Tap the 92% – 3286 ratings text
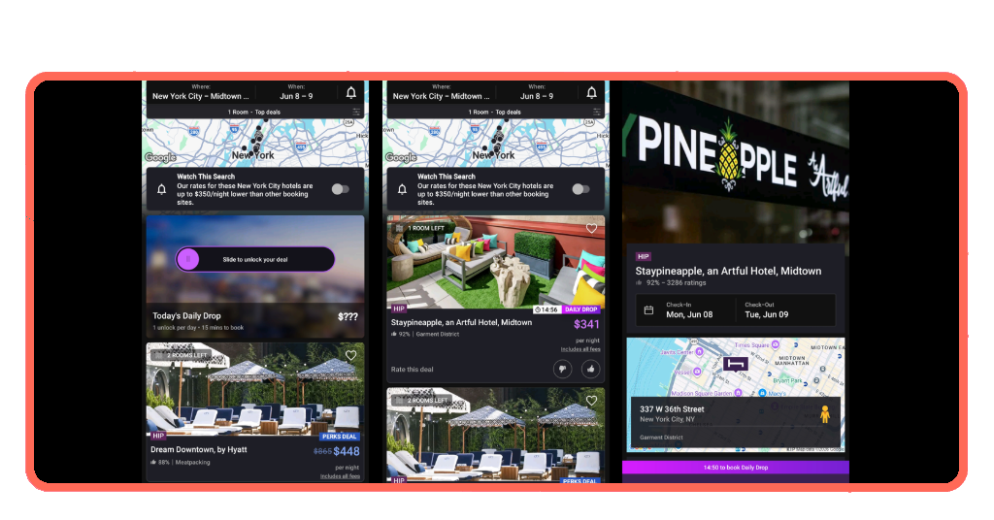Viewport: 994px width, 520px height. click(676, 283)
